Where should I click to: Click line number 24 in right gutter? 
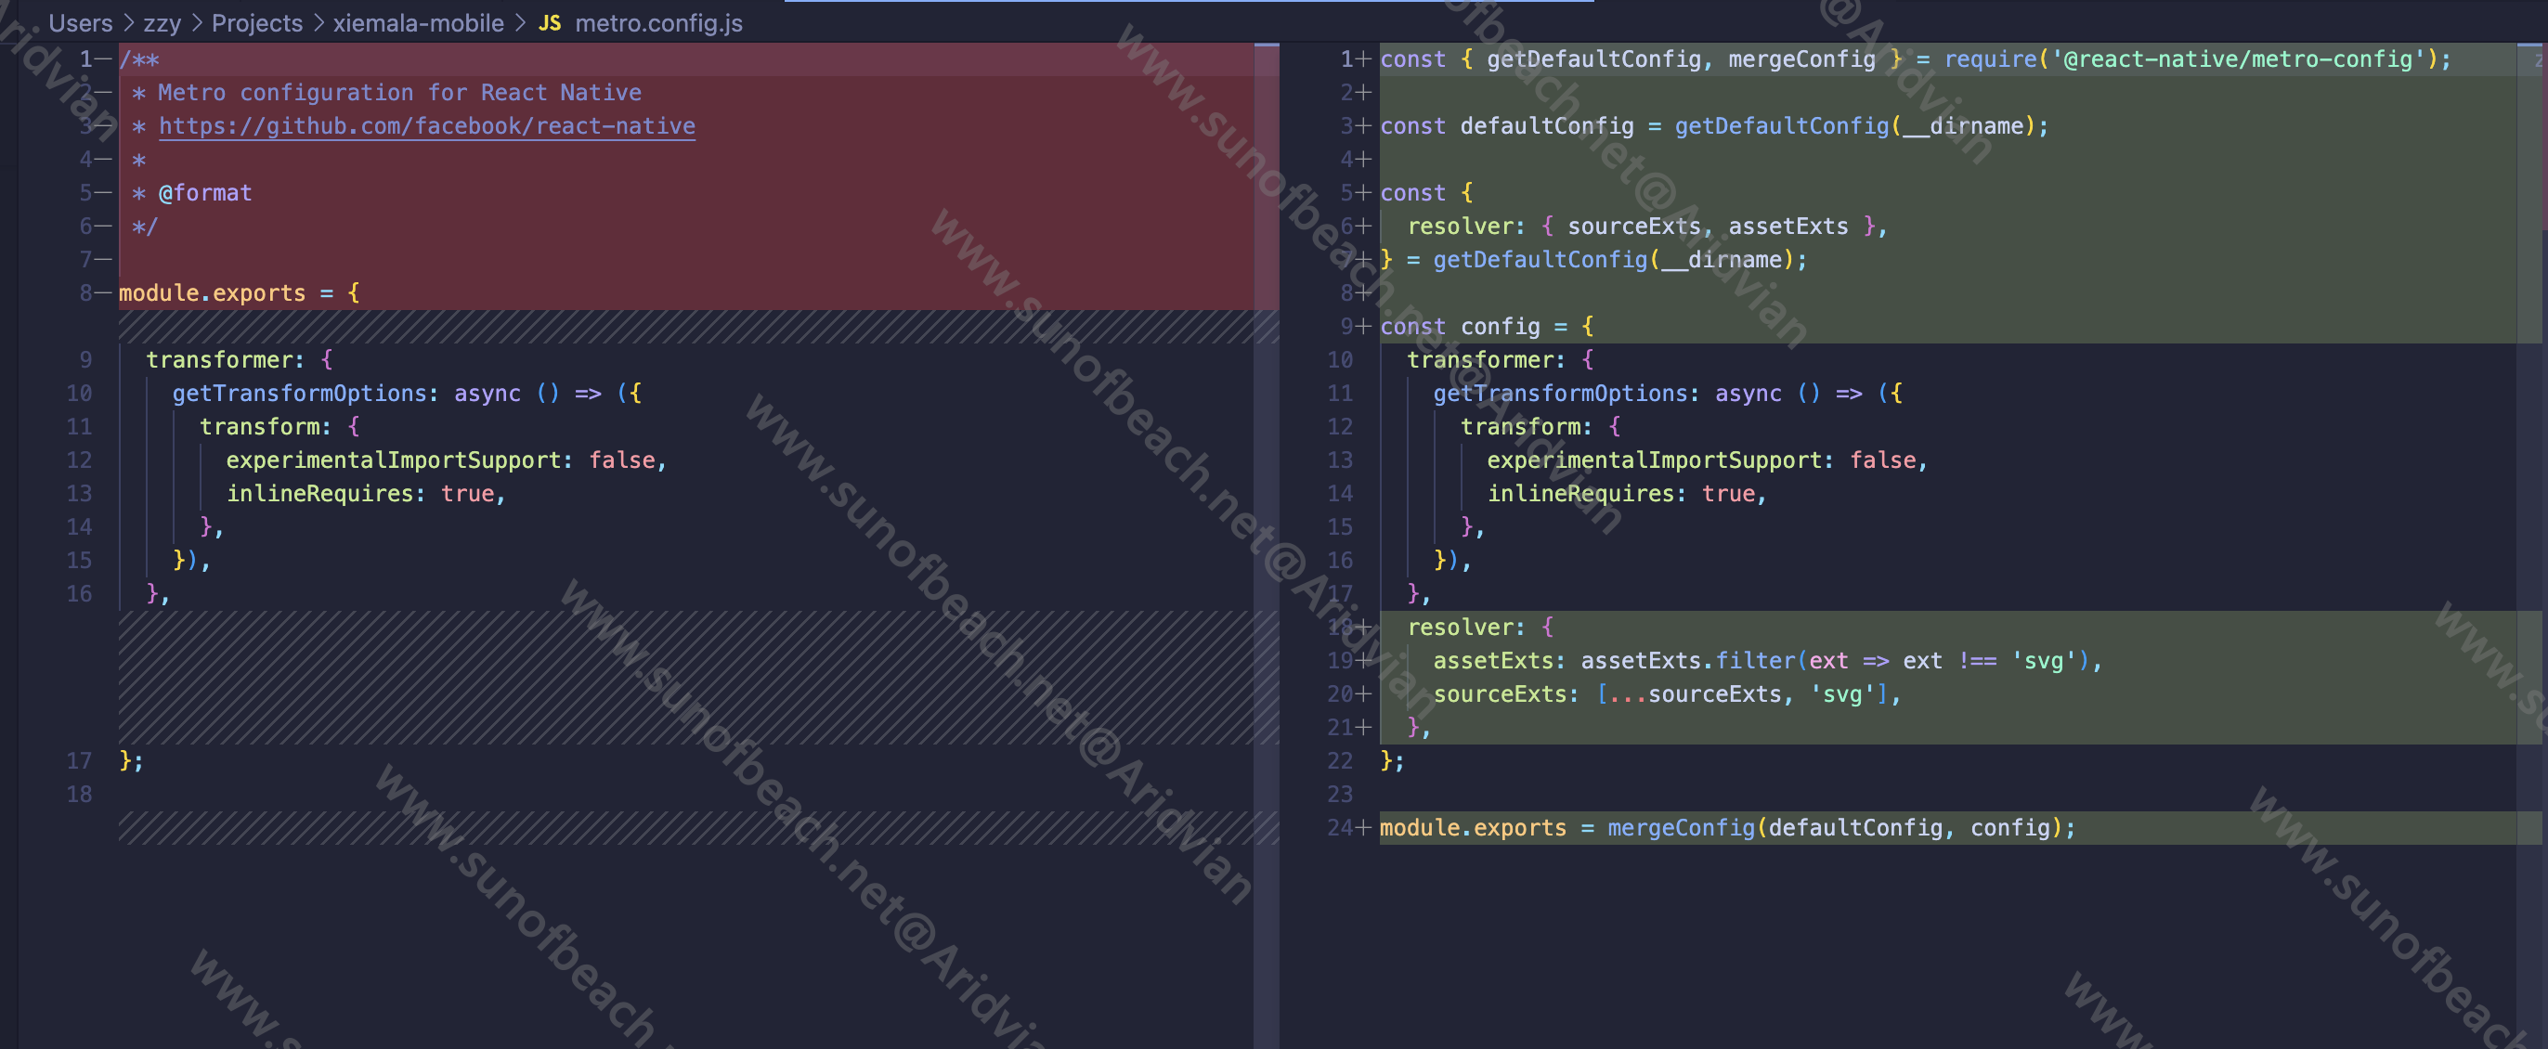1339,827
